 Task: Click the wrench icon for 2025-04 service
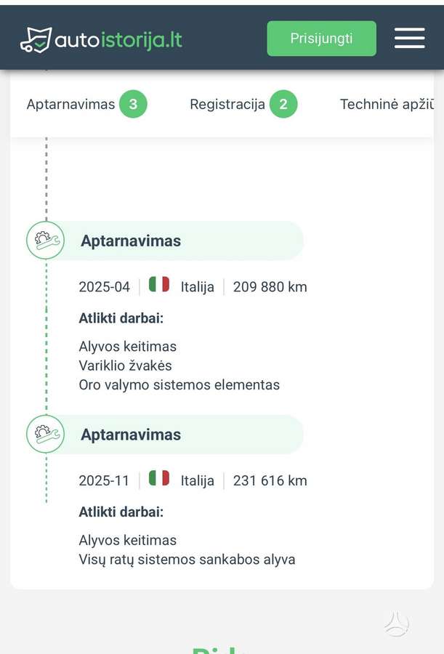[46, 241]
